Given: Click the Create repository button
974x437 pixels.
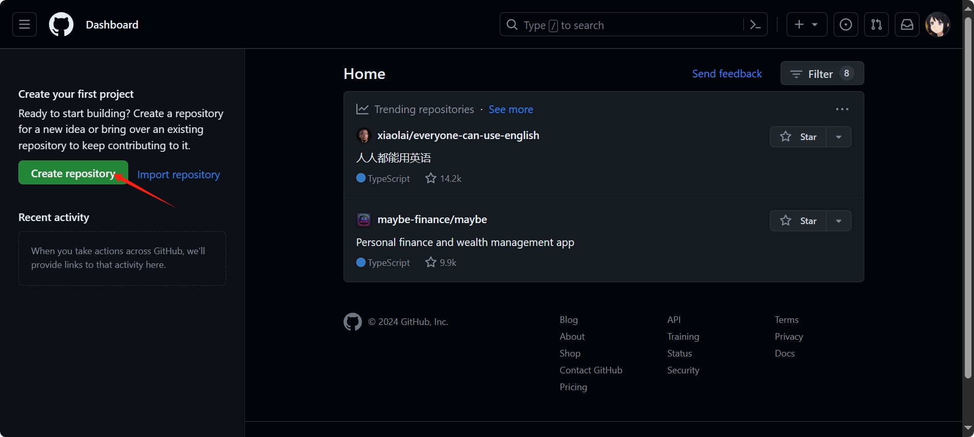Looking at the screenshot, I should click(73, 173).
